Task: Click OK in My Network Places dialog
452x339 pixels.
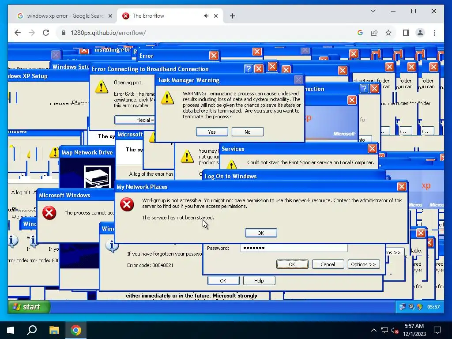Action: tap(261, 233)
